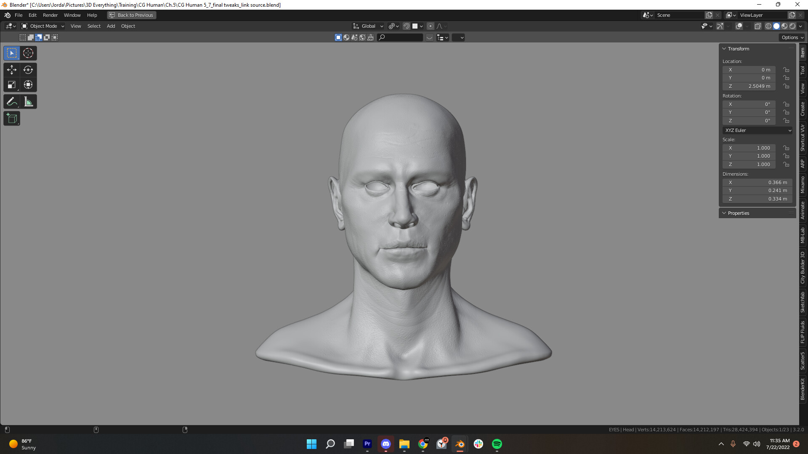Select the Add Cube tool
808x454 pixels.
pos(11,118)
